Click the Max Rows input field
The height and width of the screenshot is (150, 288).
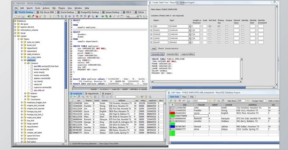241,101
